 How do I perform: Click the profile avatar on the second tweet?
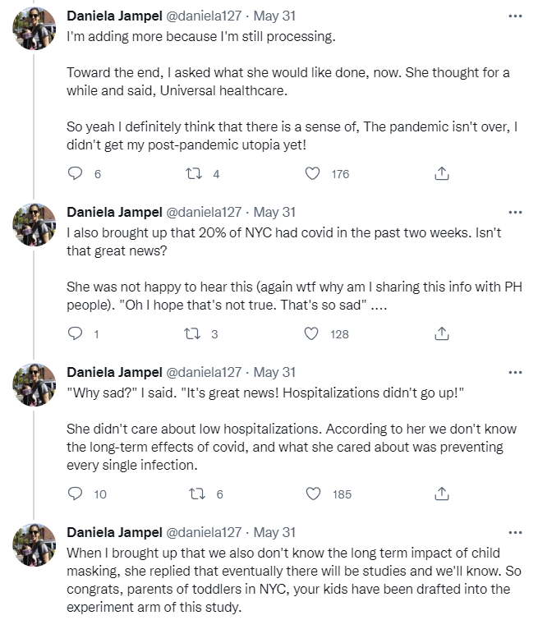pyautogui.click(x=34, y=224)
